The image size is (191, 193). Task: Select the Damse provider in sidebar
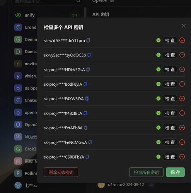[x=25, y=52]
